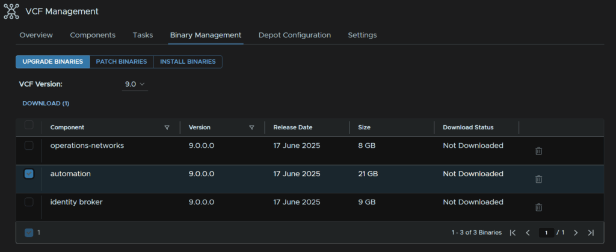Expand the VCF Version 9.0 dropdown
The height and width of the screenshot is (252, 616).
135,84
